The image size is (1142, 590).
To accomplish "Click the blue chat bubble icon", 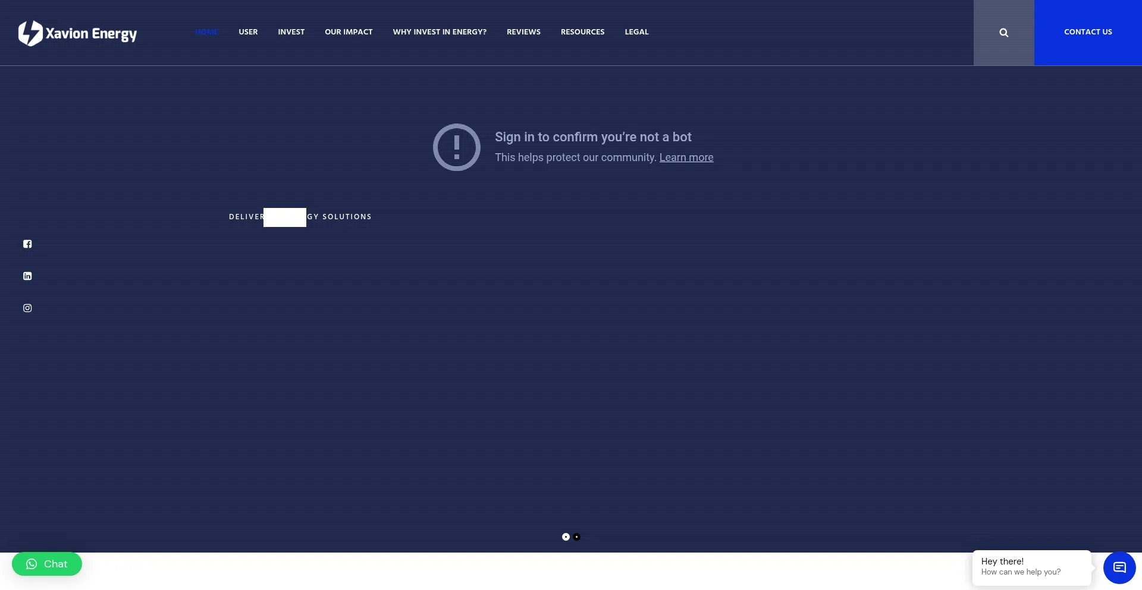I will point(1119,567).
